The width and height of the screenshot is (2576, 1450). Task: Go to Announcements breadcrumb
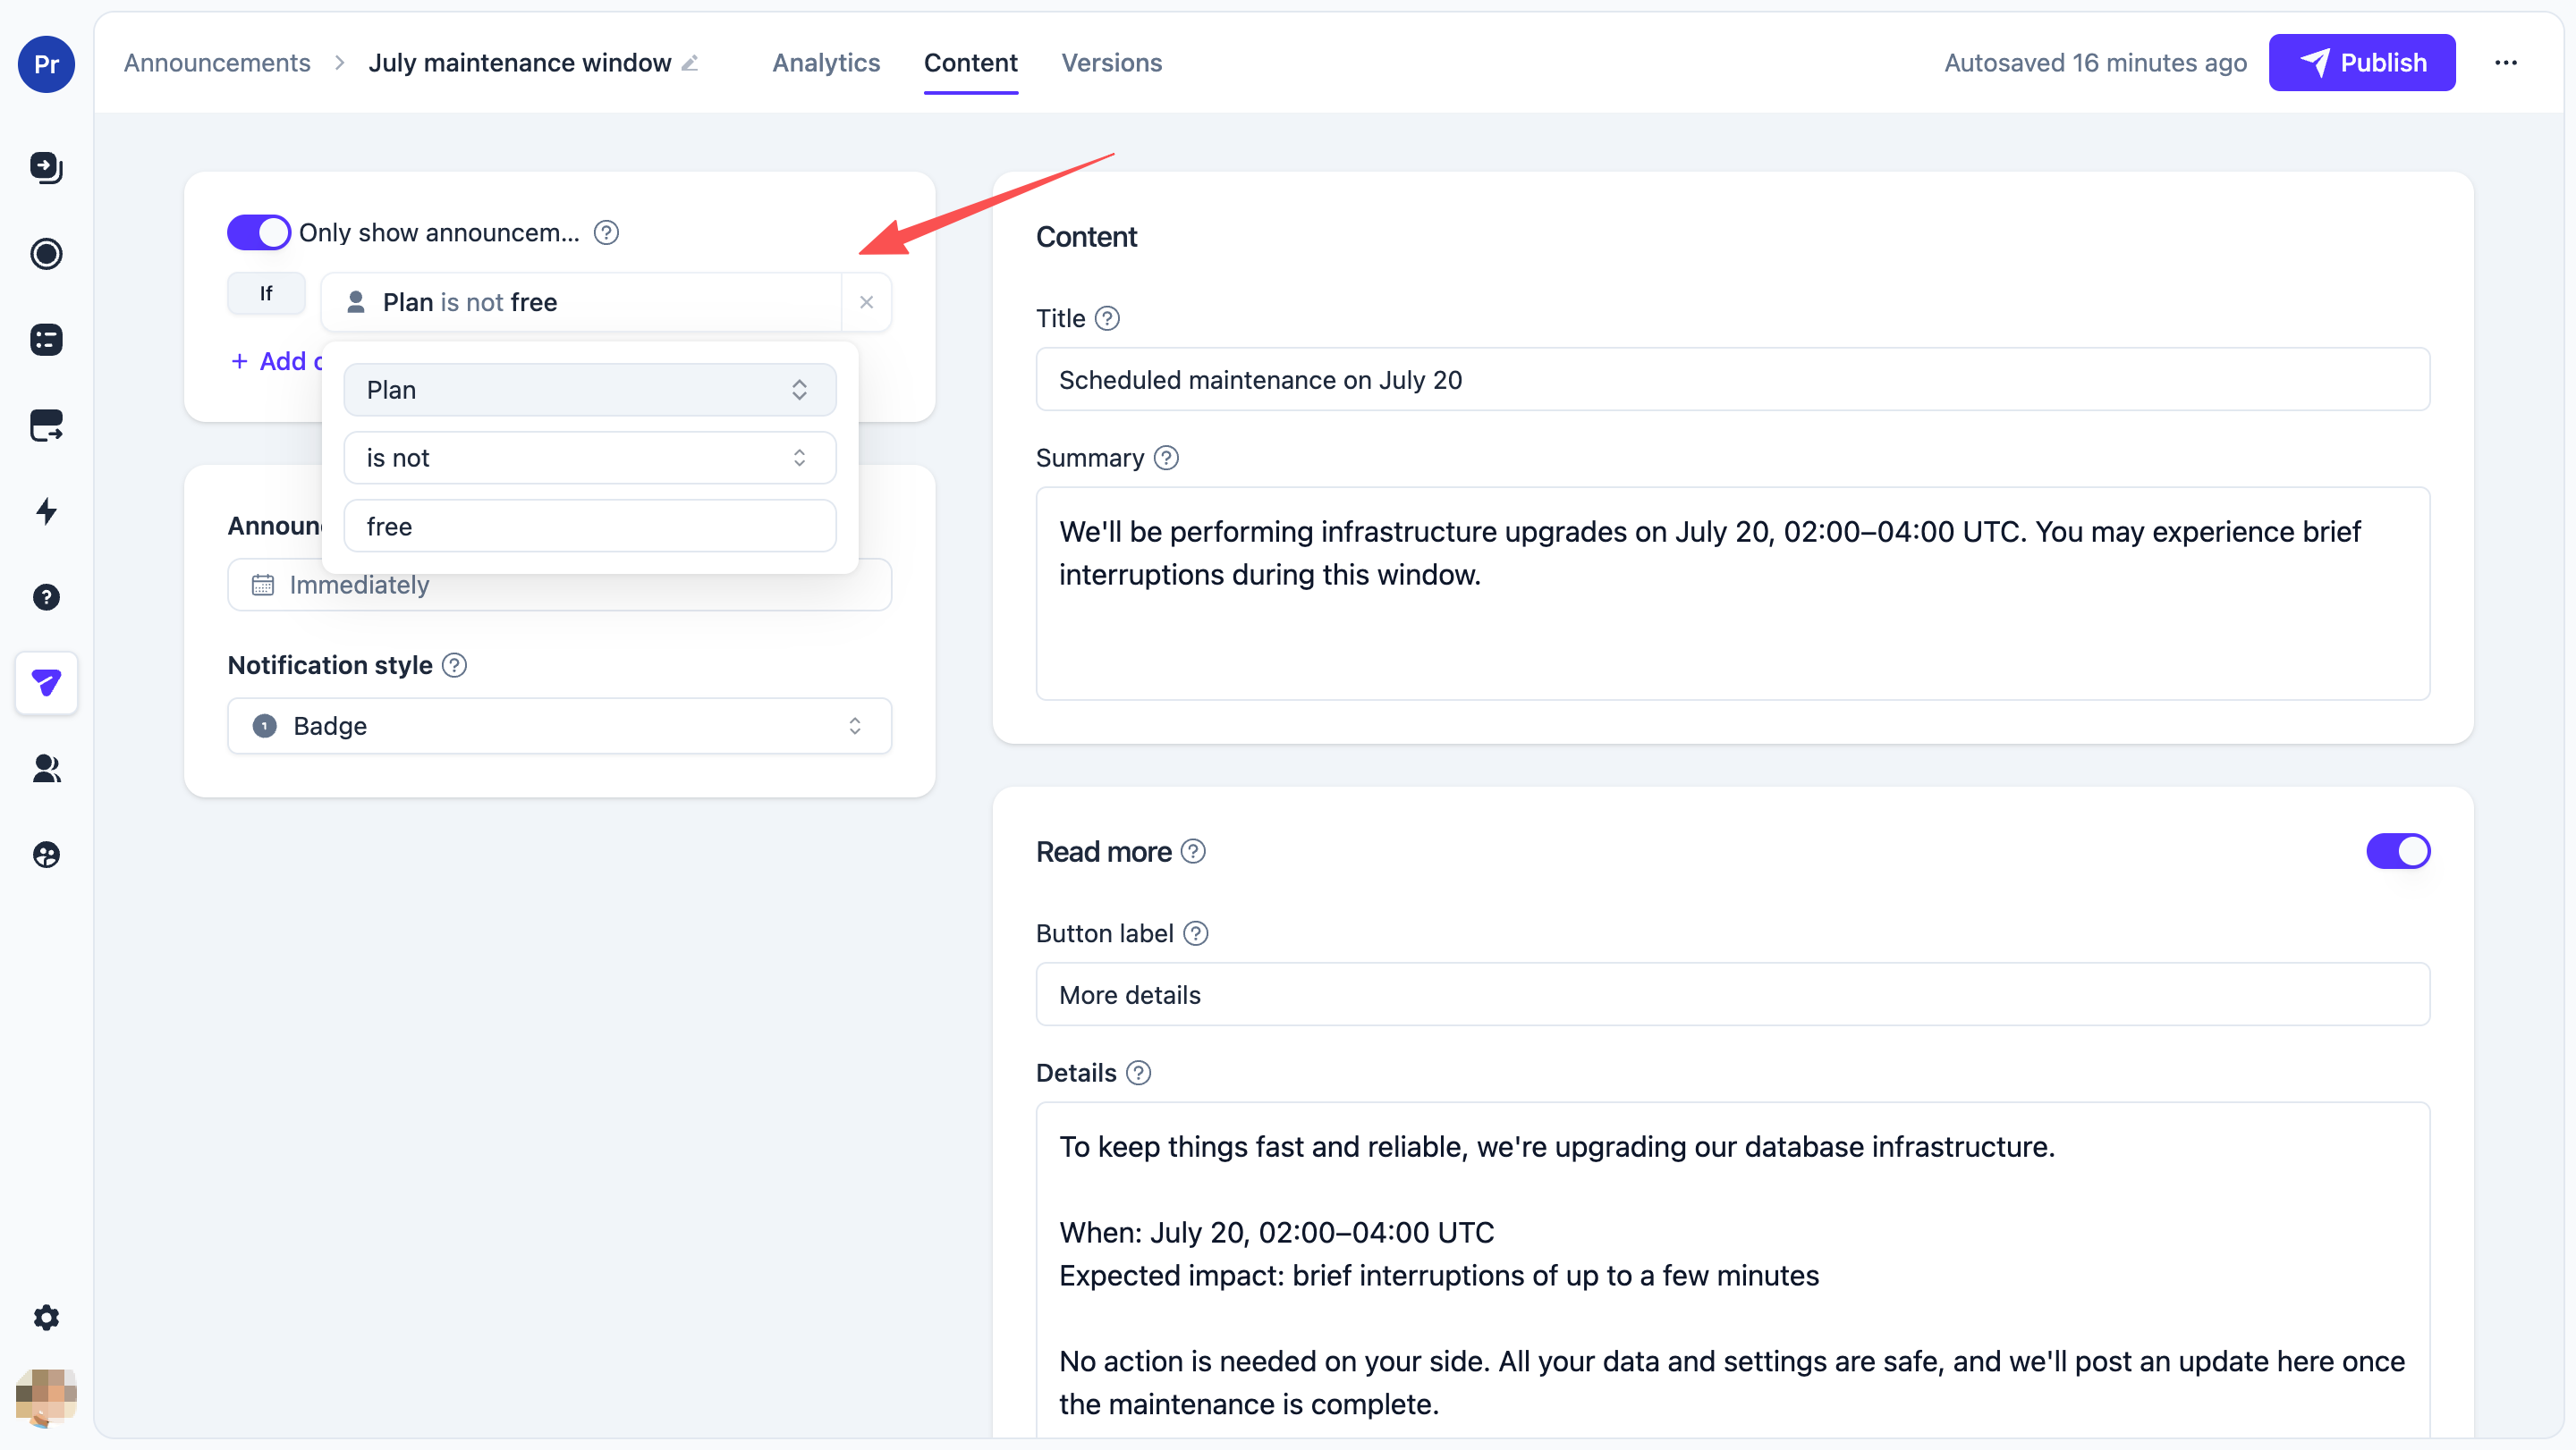pos(217,63)
